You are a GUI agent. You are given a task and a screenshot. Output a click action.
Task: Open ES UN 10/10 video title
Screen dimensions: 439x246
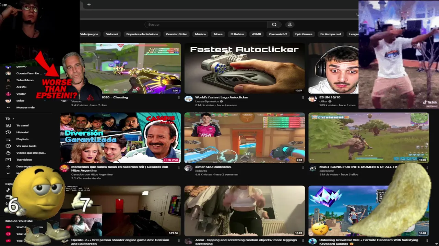click(330, 97)
